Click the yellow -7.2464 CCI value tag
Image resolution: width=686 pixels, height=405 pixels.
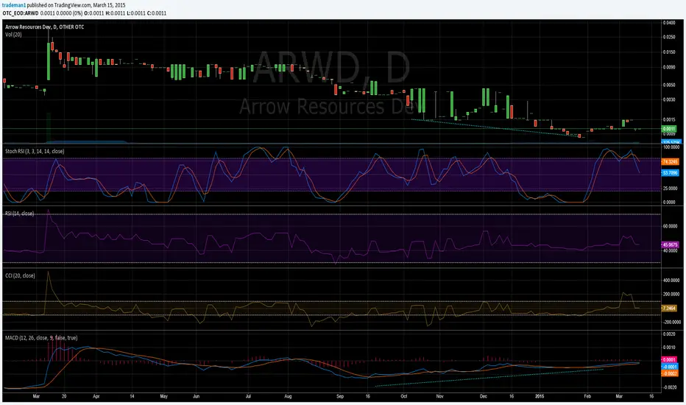(x=669, y=309)
